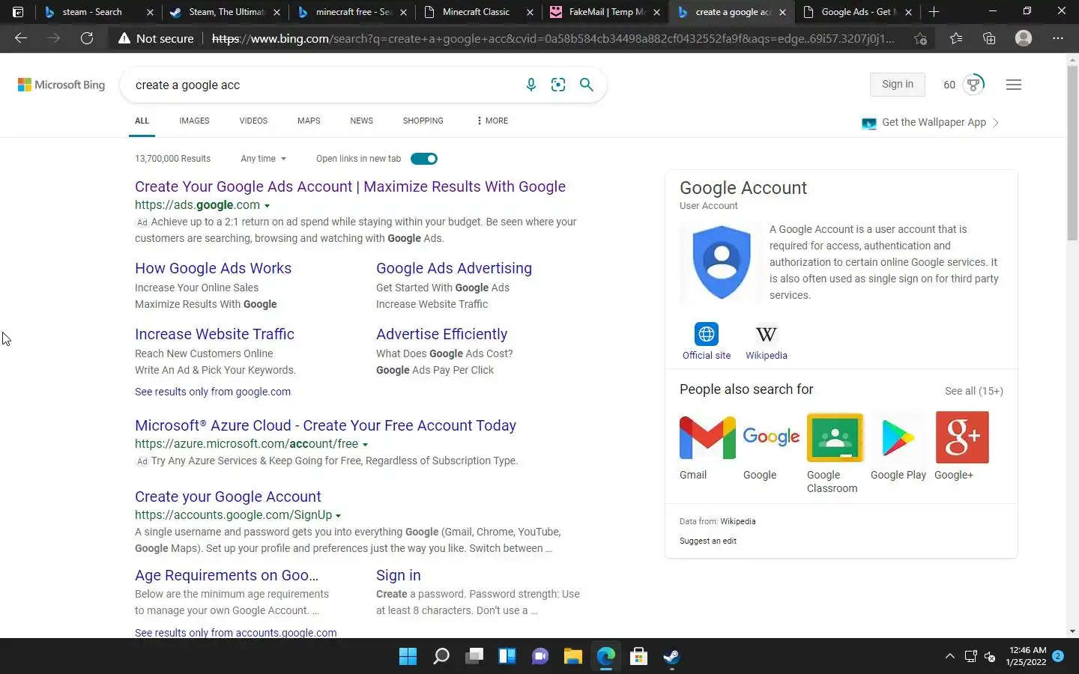Expand dropdown arrow next to ads.google.com
This screenshot has width=1079, height=674.
267,206
